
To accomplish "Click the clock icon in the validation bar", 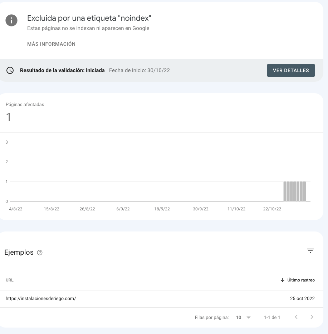I will click(10, 70).
